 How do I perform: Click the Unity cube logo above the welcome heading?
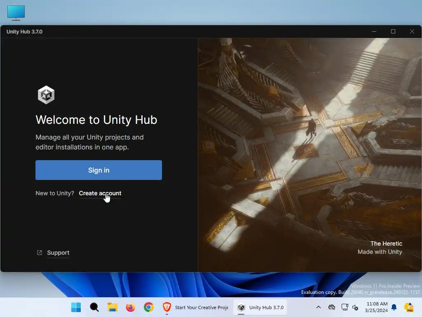point(46,95)
